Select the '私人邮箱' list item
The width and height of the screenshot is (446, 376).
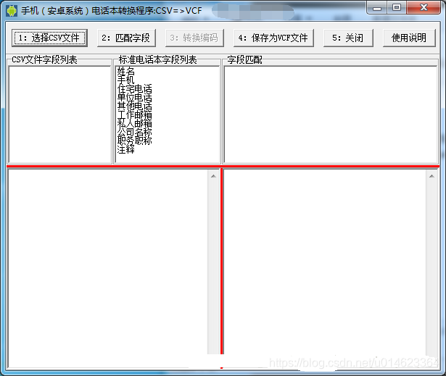(x=134, y=124)
